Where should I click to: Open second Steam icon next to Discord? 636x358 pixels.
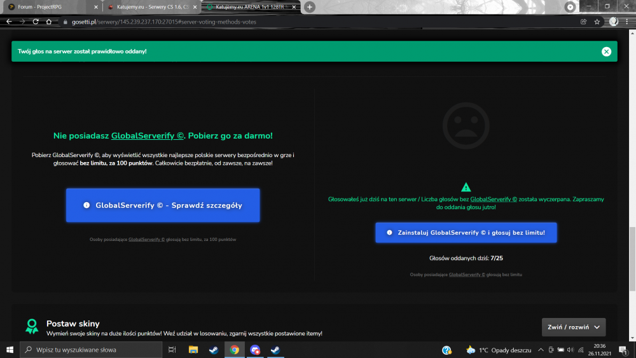(x=275, y=350)
